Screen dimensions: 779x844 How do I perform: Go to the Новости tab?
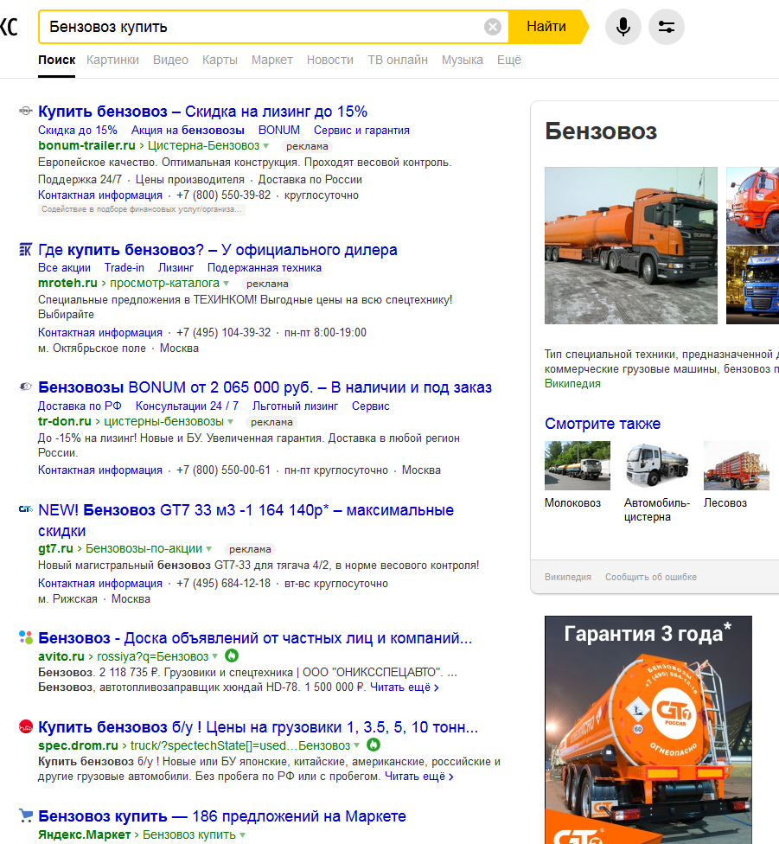coord(329,60)
